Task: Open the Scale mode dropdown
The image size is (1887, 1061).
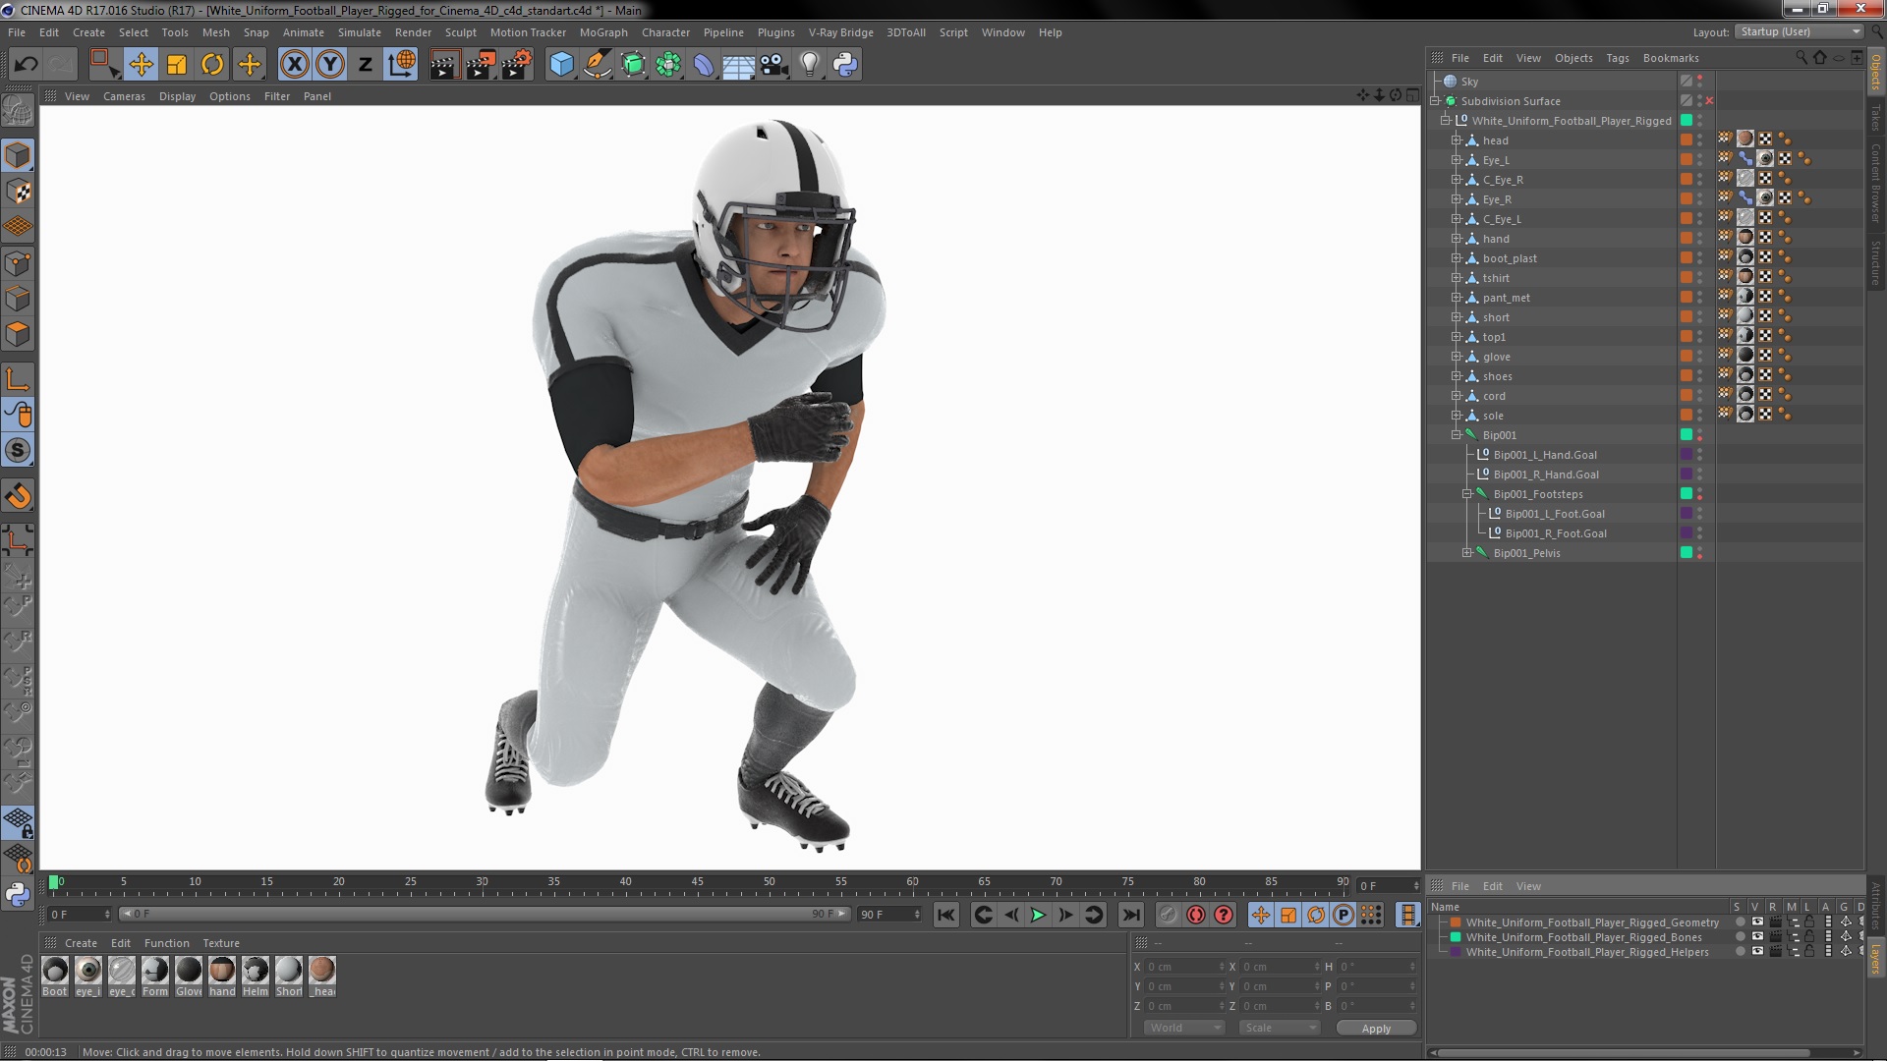Action: tap(1279, 1028)
